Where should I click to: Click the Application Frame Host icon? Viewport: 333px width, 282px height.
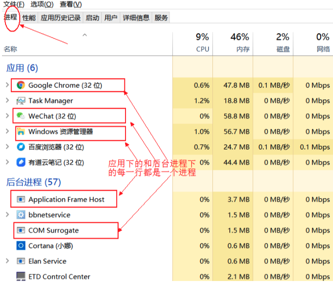(21, 200)
